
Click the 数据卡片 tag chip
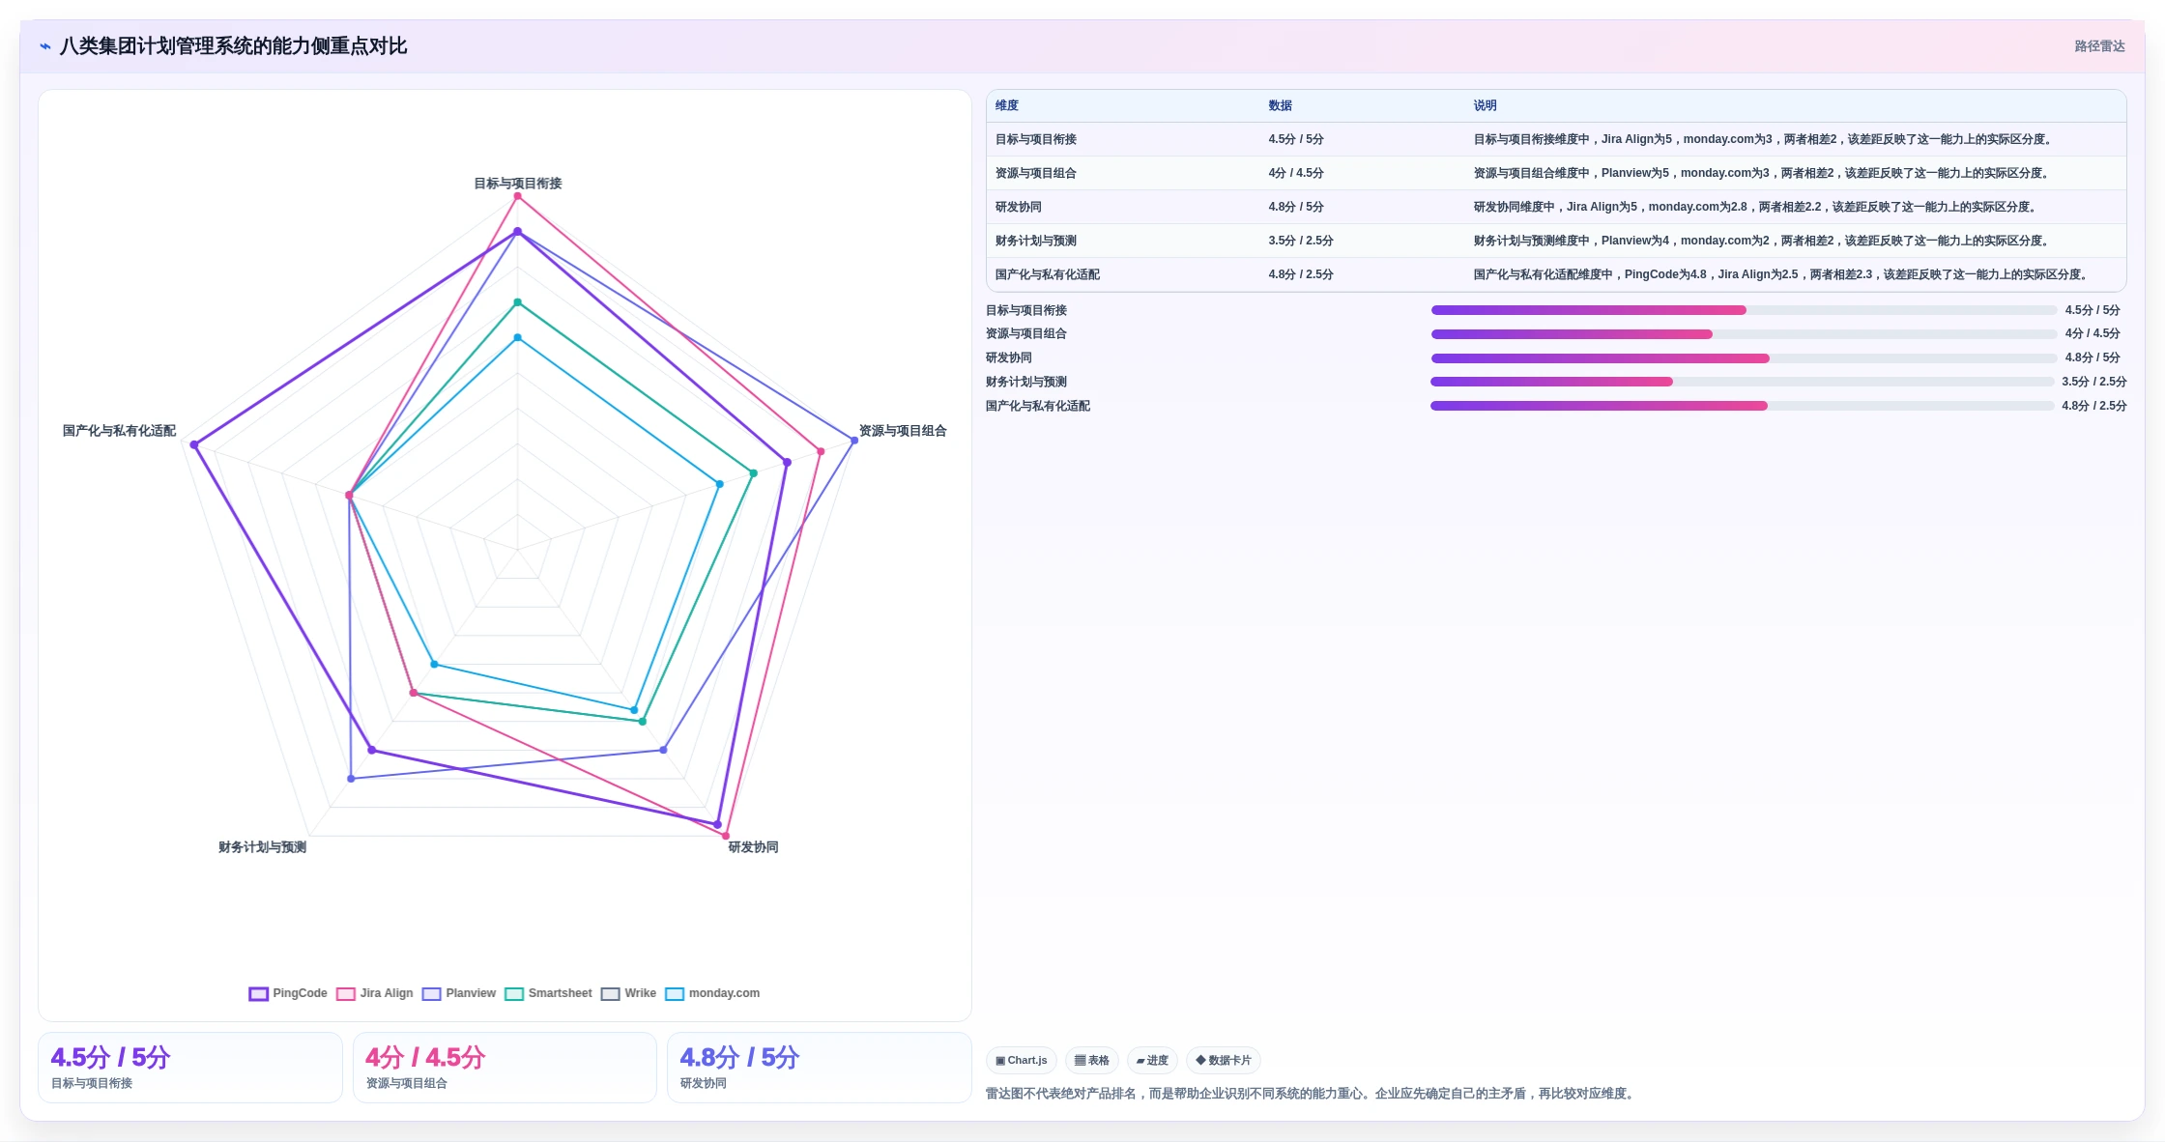1224,1060
